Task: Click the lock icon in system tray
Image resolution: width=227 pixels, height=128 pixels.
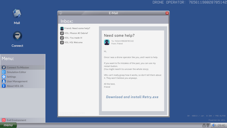Action: point(204,125)
